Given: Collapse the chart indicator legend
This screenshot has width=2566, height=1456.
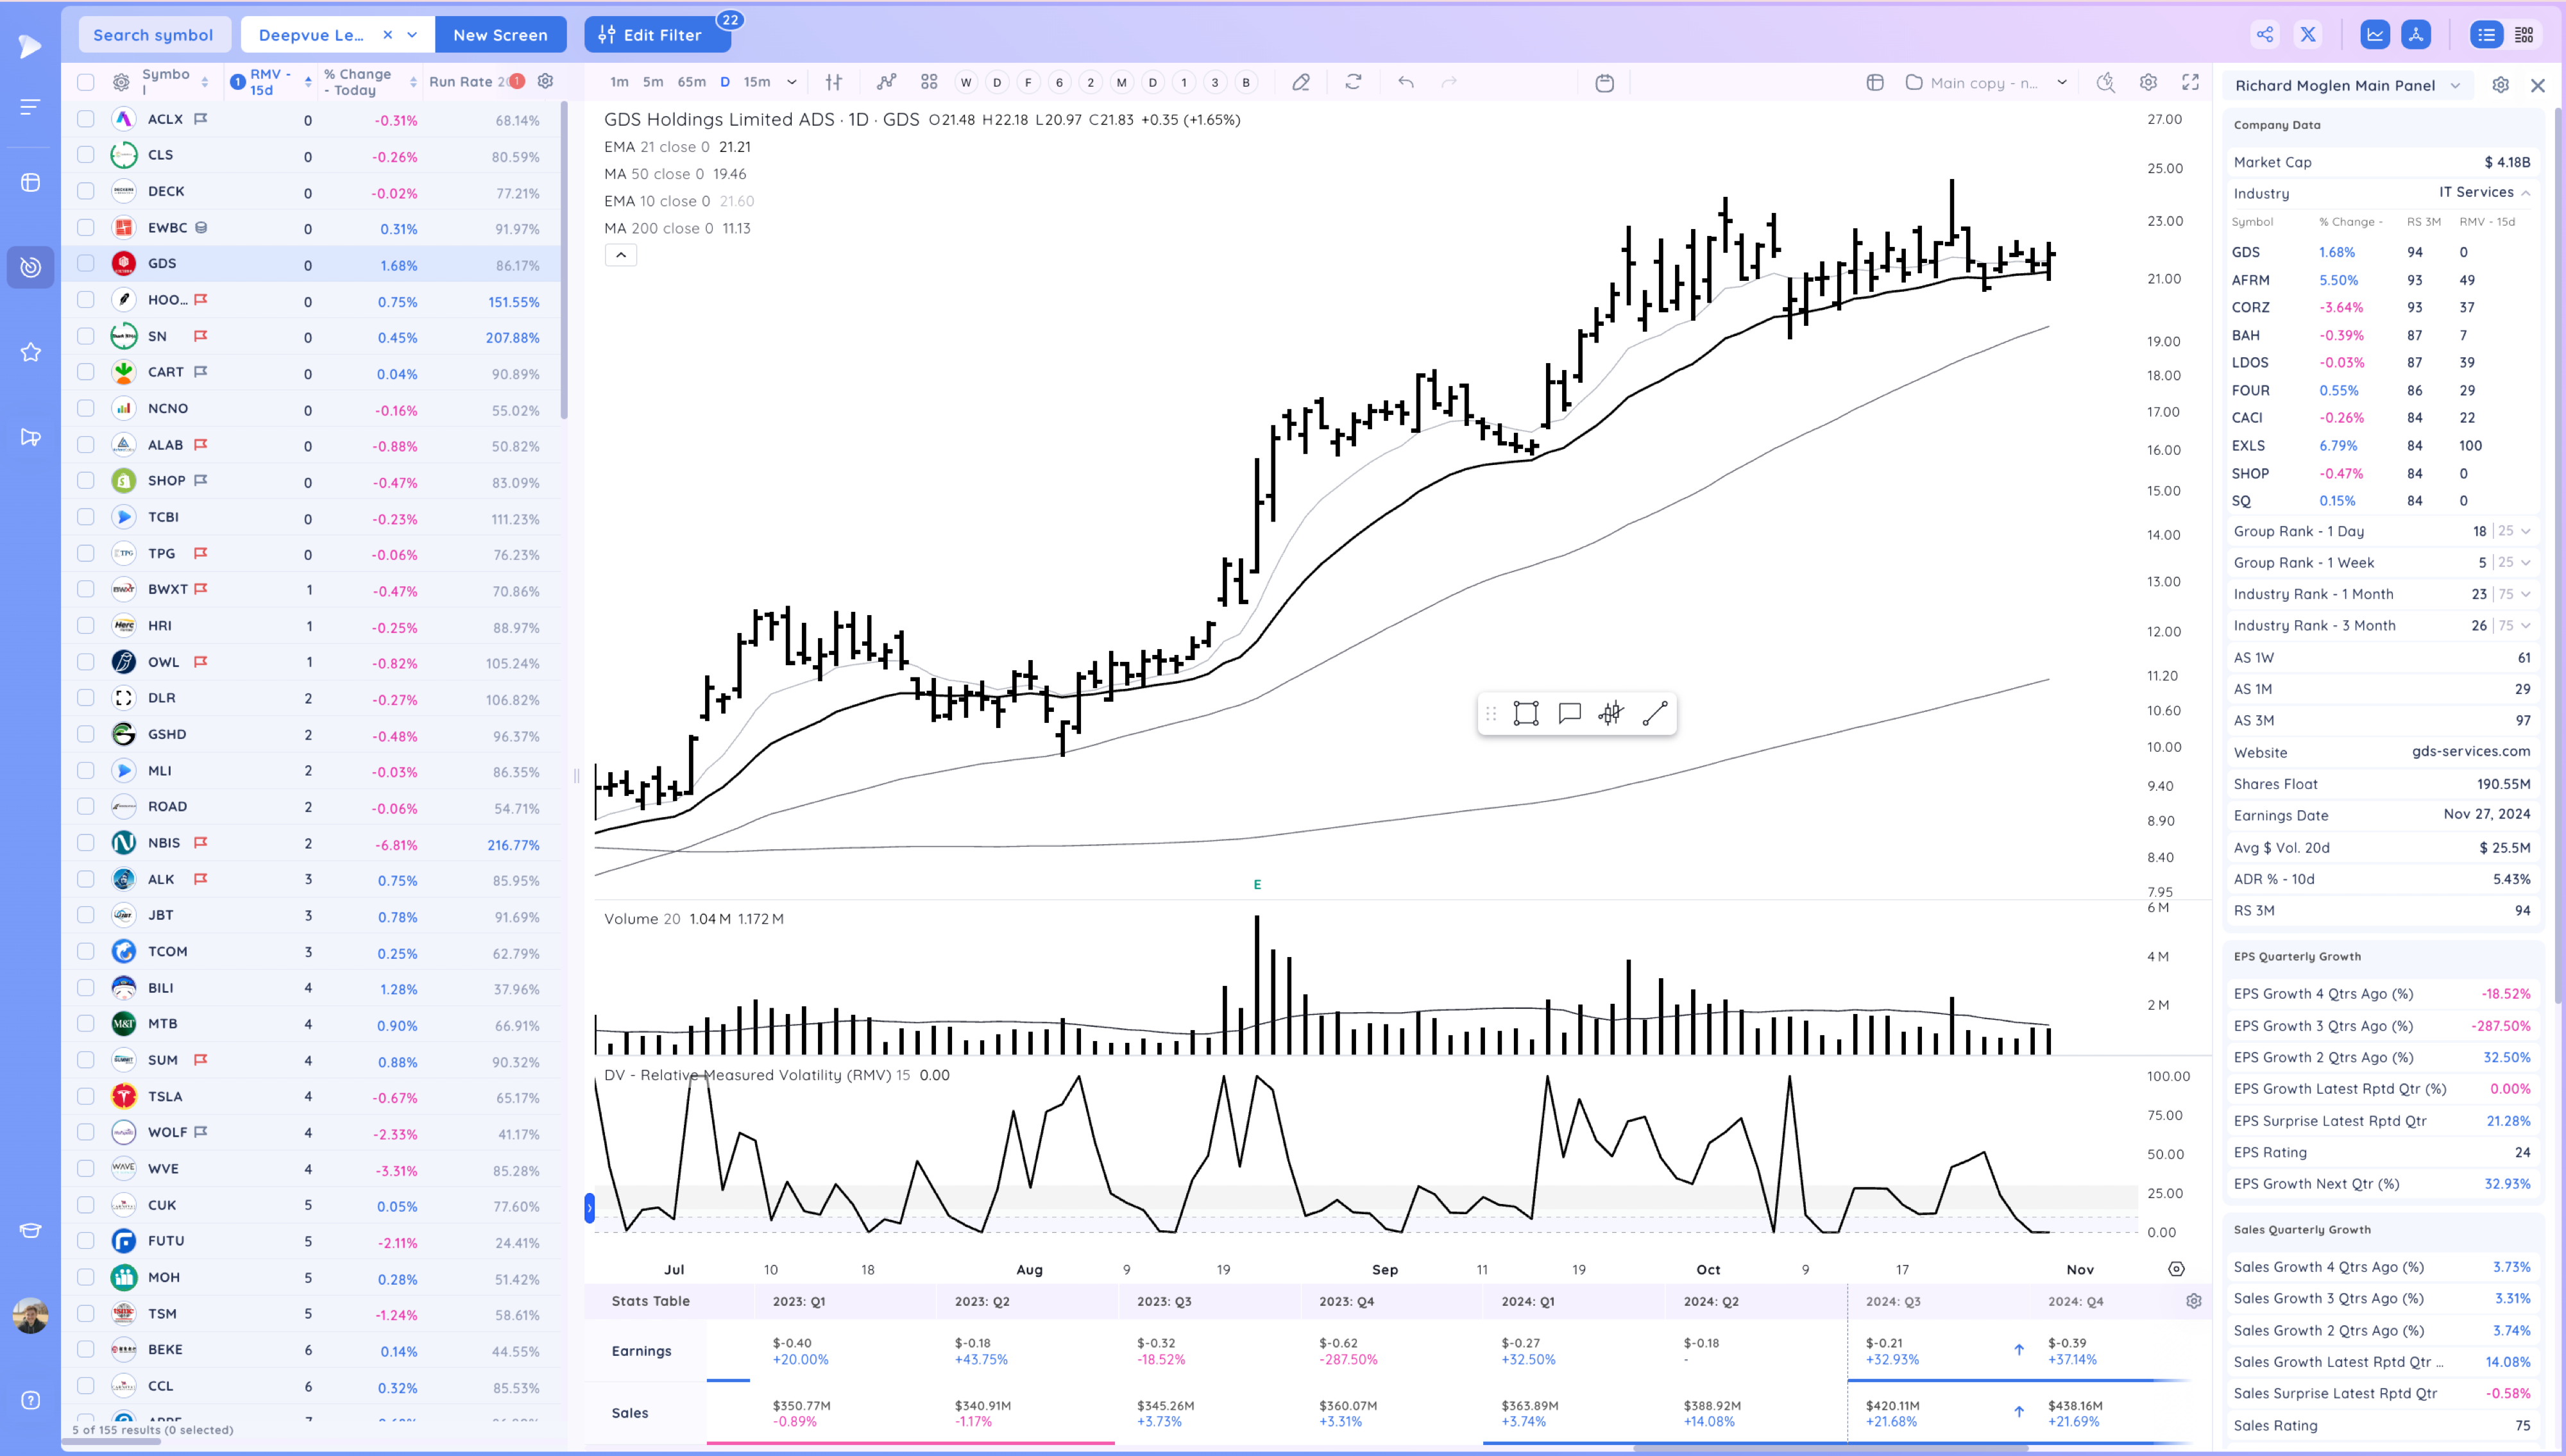Looking at the screenshot, I should (x=620, y=255).
